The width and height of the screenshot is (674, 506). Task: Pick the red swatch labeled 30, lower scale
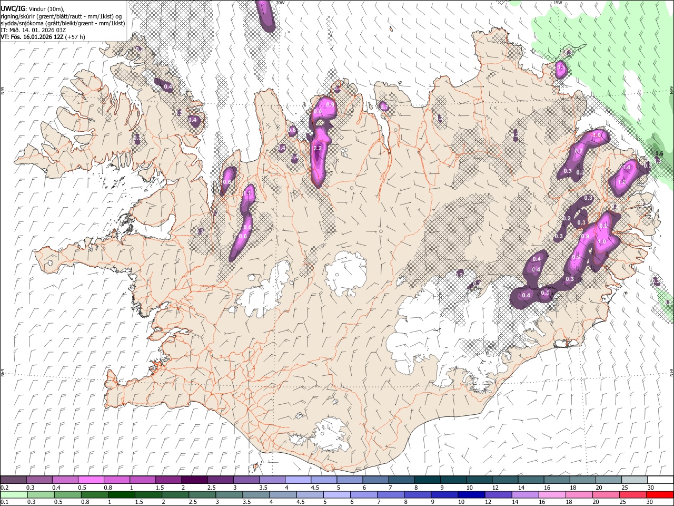(659, 495)
